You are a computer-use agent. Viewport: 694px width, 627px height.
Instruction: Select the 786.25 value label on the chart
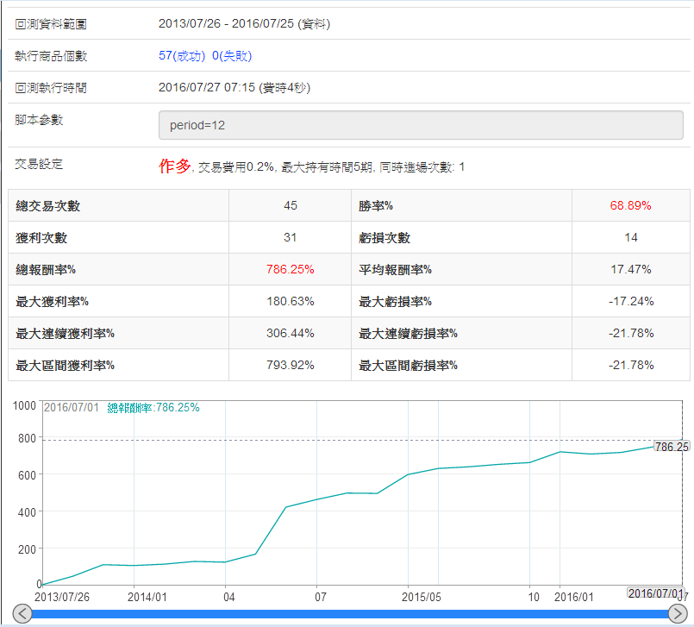tap(671, 447)
